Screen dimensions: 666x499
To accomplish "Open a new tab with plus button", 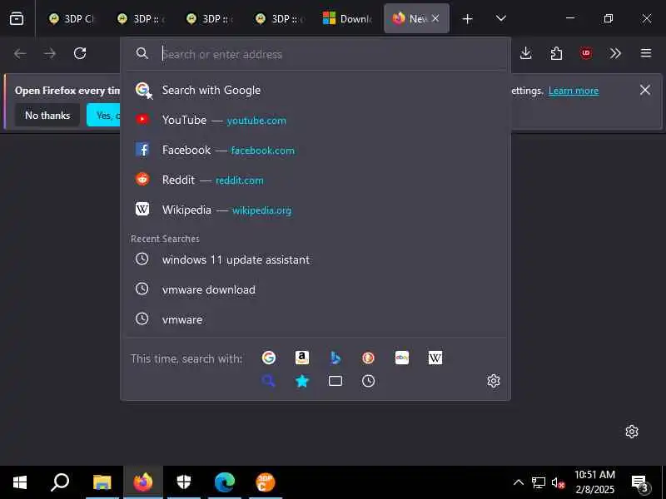I will tap(467, 19).
